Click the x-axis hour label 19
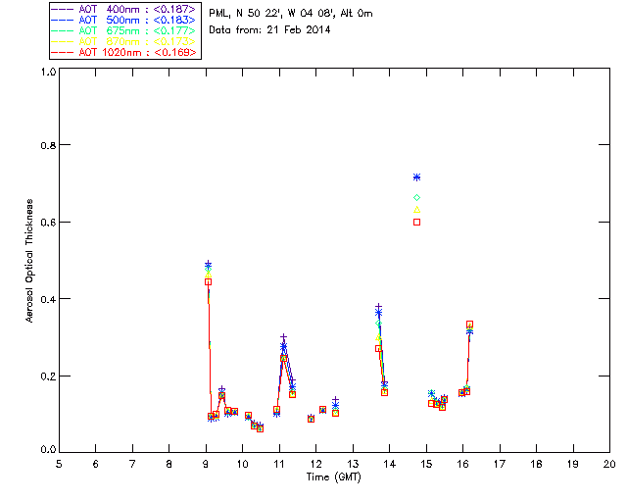The height and width of the screenshot is (502, 627). (573, 464)
